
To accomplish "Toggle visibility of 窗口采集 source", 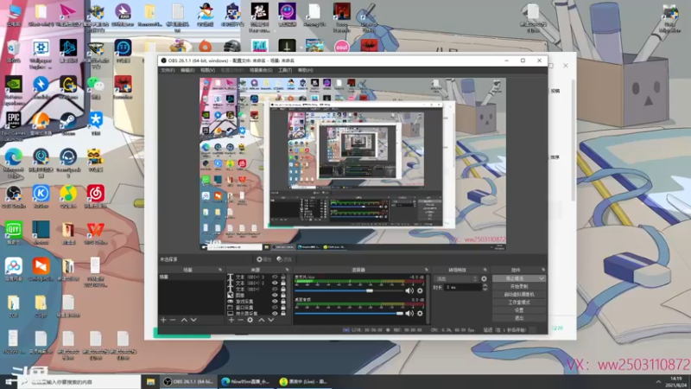I will point(275,308).
